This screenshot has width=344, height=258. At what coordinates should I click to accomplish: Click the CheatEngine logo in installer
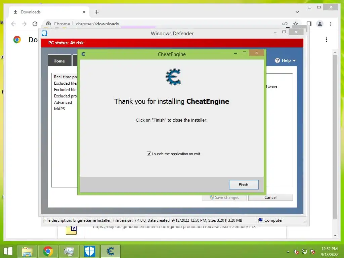[x=173, y=77]
